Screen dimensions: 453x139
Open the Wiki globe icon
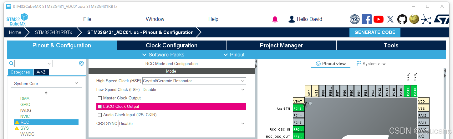click(x=414, y=19)
